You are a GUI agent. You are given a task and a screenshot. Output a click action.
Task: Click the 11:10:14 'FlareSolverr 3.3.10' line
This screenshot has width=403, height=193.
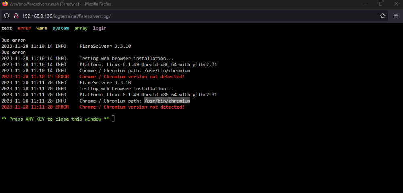pos(66,46)
